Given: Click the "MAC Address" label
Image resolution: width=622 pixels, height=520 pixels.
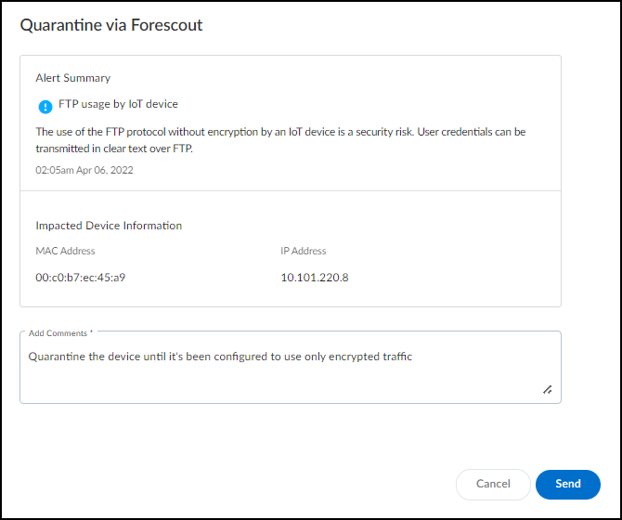Looking at the screenshot, I should pyautogui.click(x=65, y=251).
